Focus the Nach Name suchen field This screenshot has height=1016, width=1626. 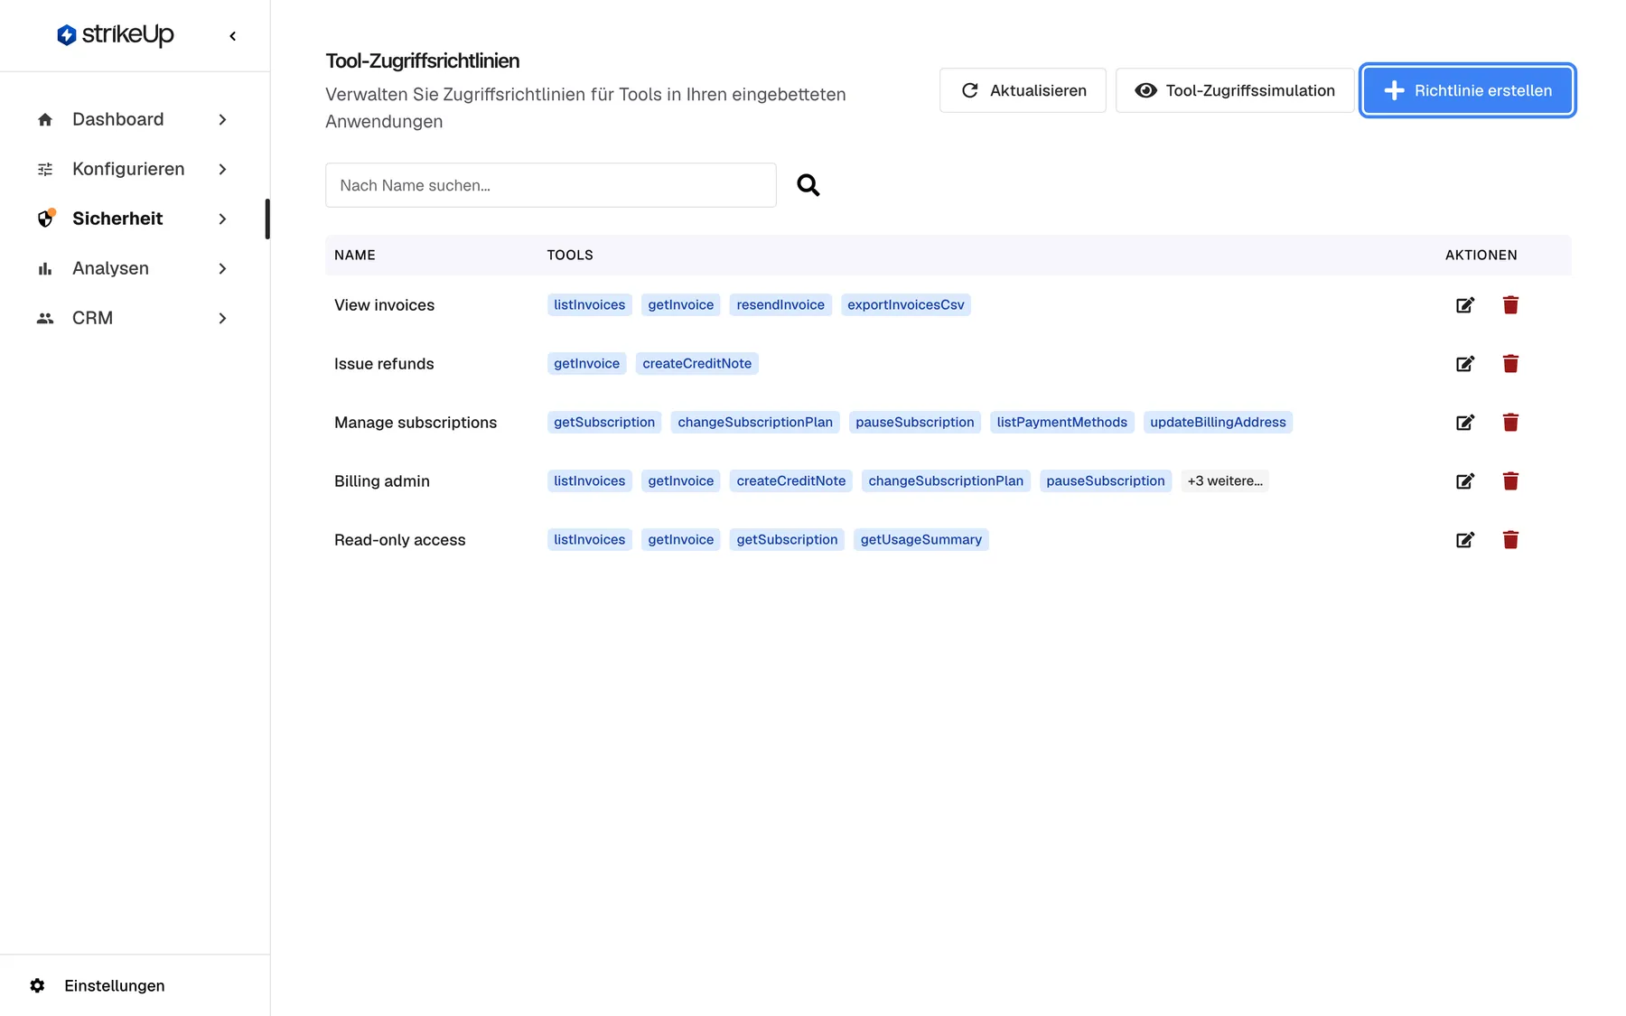pyautogui.click(x=551, y=185)
